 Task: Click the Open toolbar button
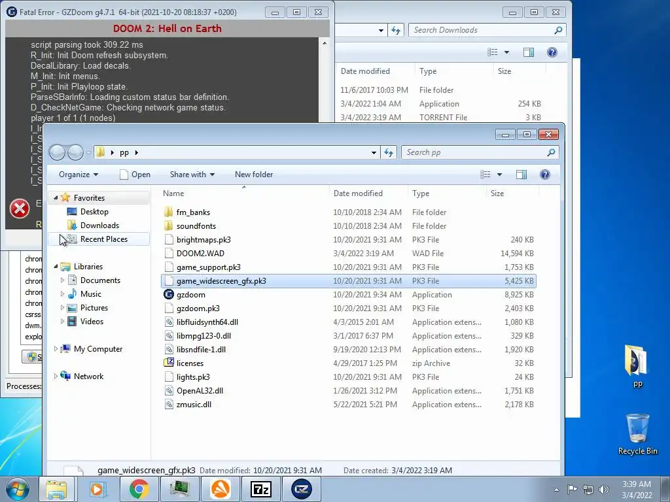tap(135, 174)
